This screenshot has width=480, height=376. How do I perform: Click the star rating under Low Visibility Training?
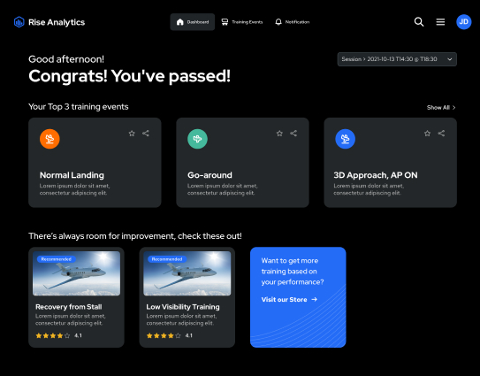[164, 335]
